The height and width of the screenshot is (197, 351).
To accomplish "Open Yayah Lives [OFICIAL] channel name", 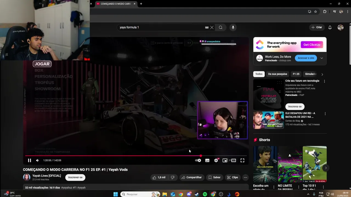I will click(47, 176).
